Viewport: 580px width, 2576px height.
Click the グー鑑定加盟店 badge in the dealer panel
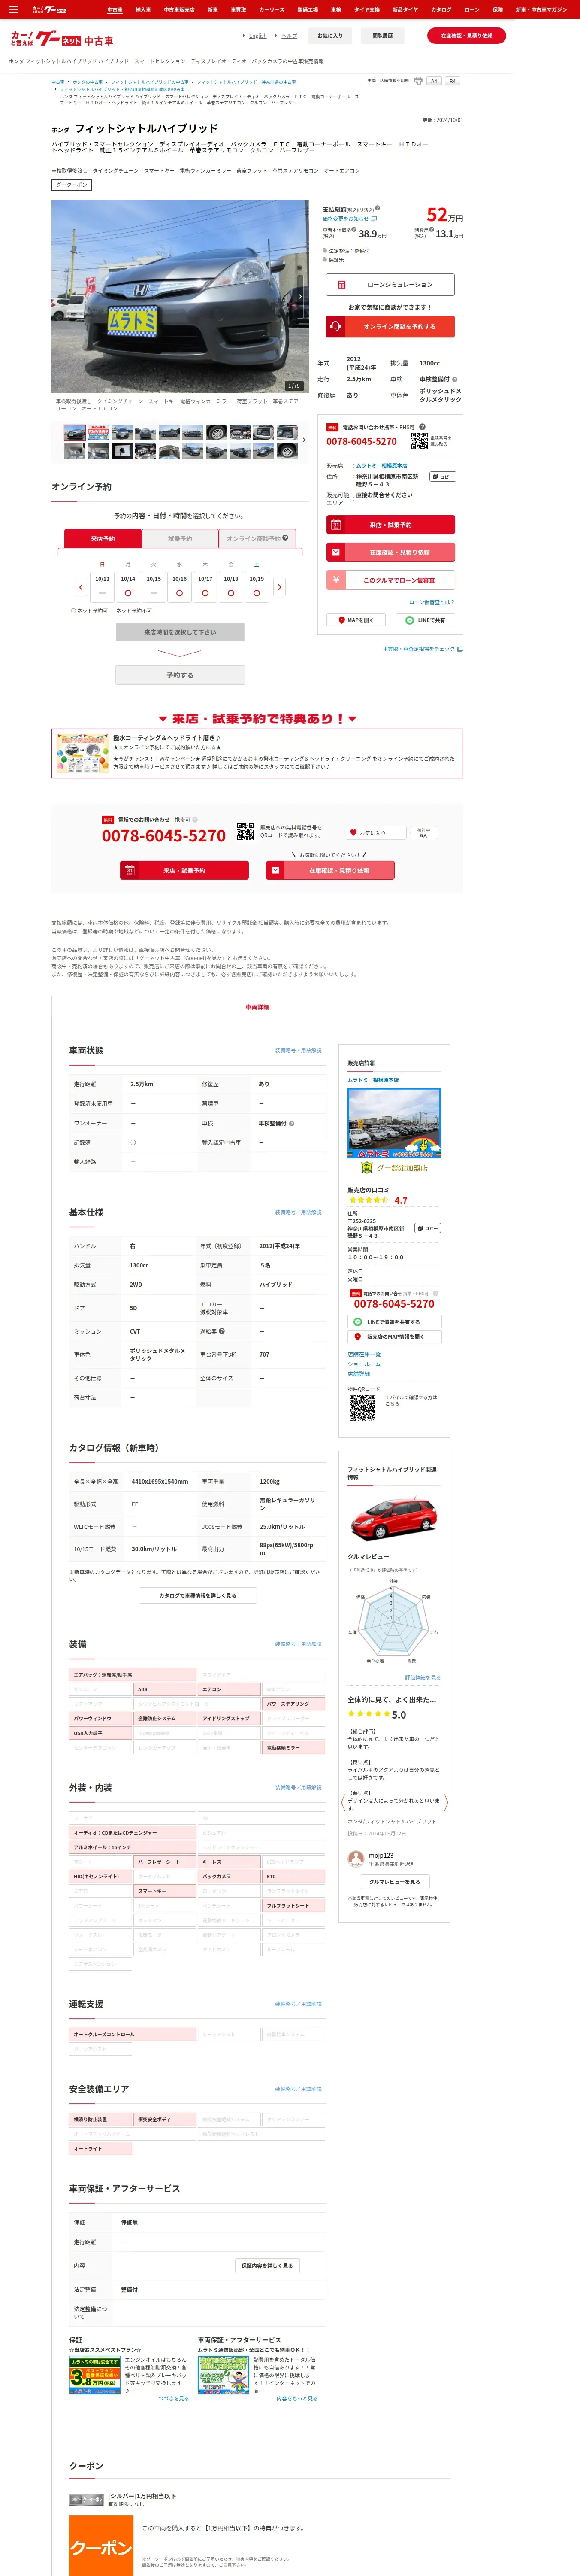tap(394, 1168)
